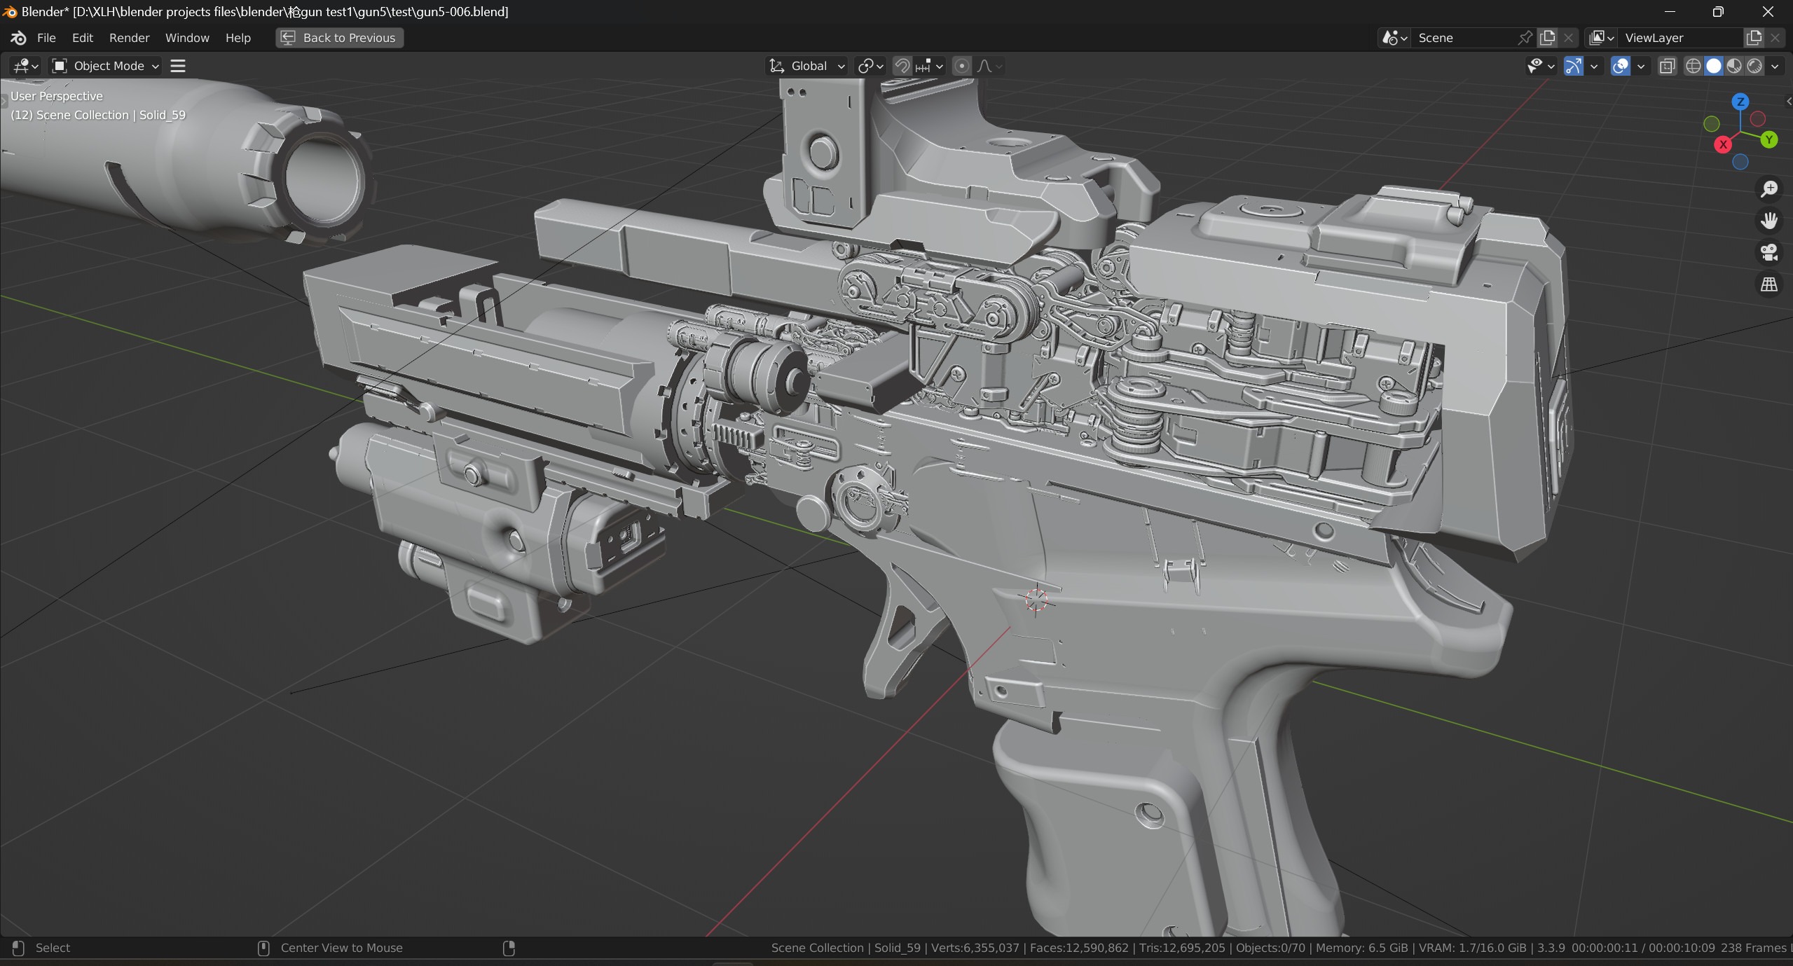Switch to material preview shading
Image resolution: width=1793 pixels, height=966 pixels.
[1734, 66]
